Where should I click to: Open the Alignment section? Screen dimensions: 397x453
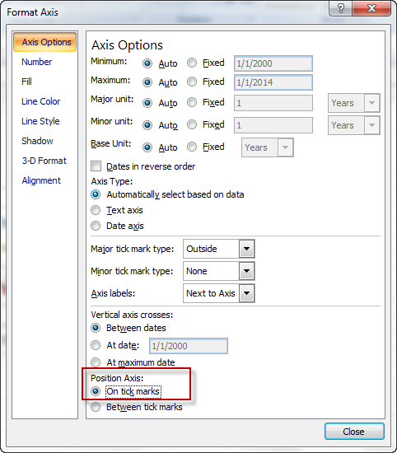[x=41, y=180]
